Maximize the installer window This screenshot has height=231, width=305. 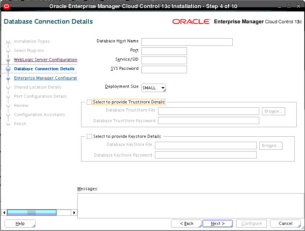tap(289, 6)
